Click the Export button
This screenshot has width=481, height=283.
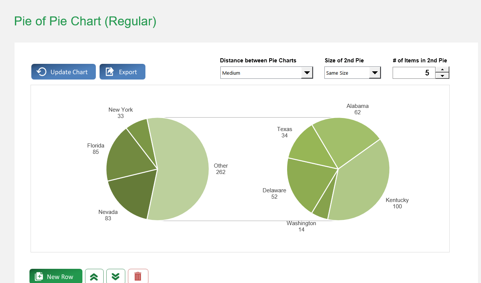[122, 72]
